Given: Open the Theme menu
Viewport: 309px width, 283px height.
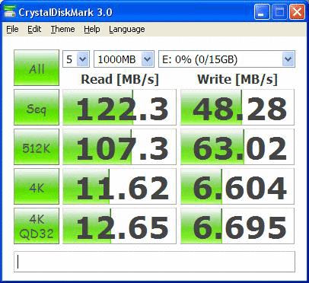Looking at the screenshot, I should click(x=62, y=29).
